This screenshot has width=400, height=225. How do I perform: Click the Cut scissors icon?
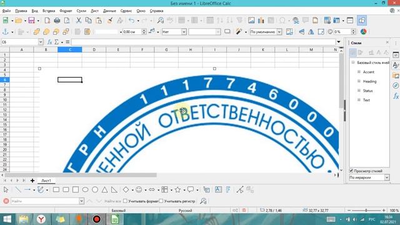(79, 21)
